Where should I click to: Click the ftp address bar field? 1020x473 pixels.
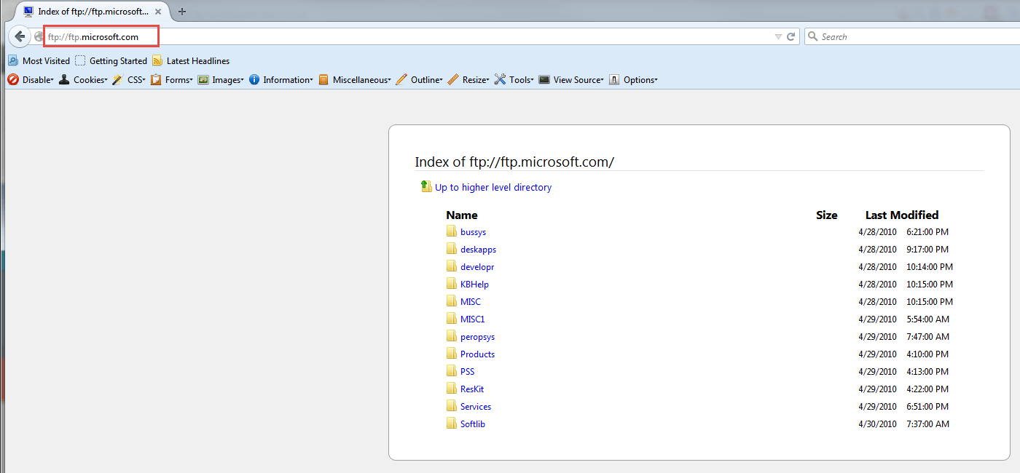pos(437,36)
